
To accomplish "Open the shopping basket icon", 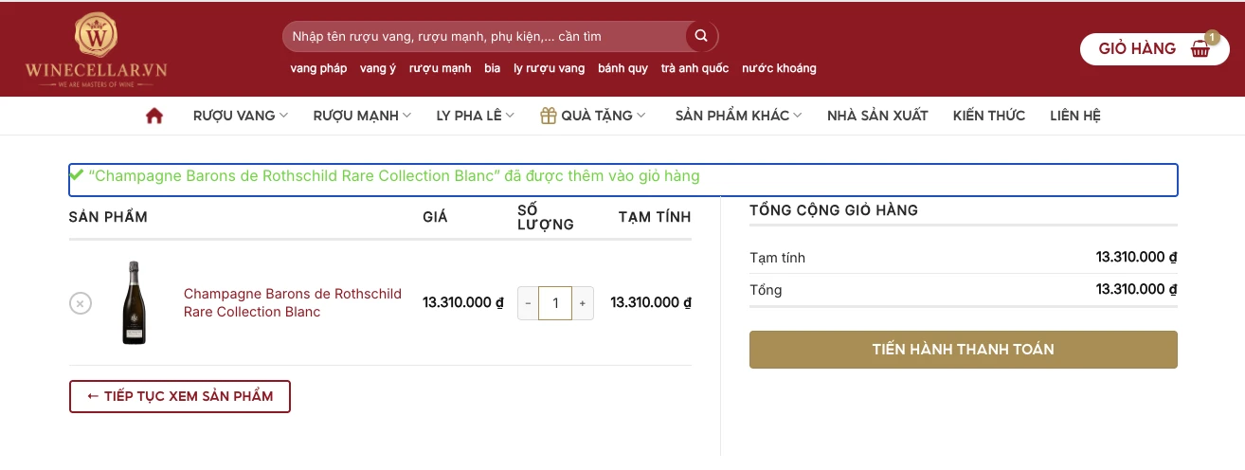I will [x=1200, y=49].
